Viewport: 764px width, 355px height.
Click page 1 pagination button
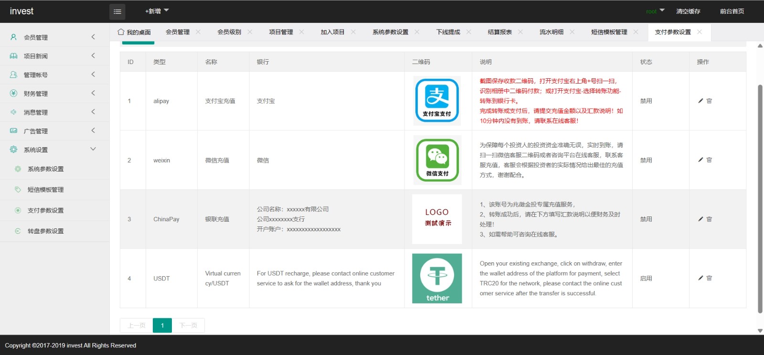(162, 325)
